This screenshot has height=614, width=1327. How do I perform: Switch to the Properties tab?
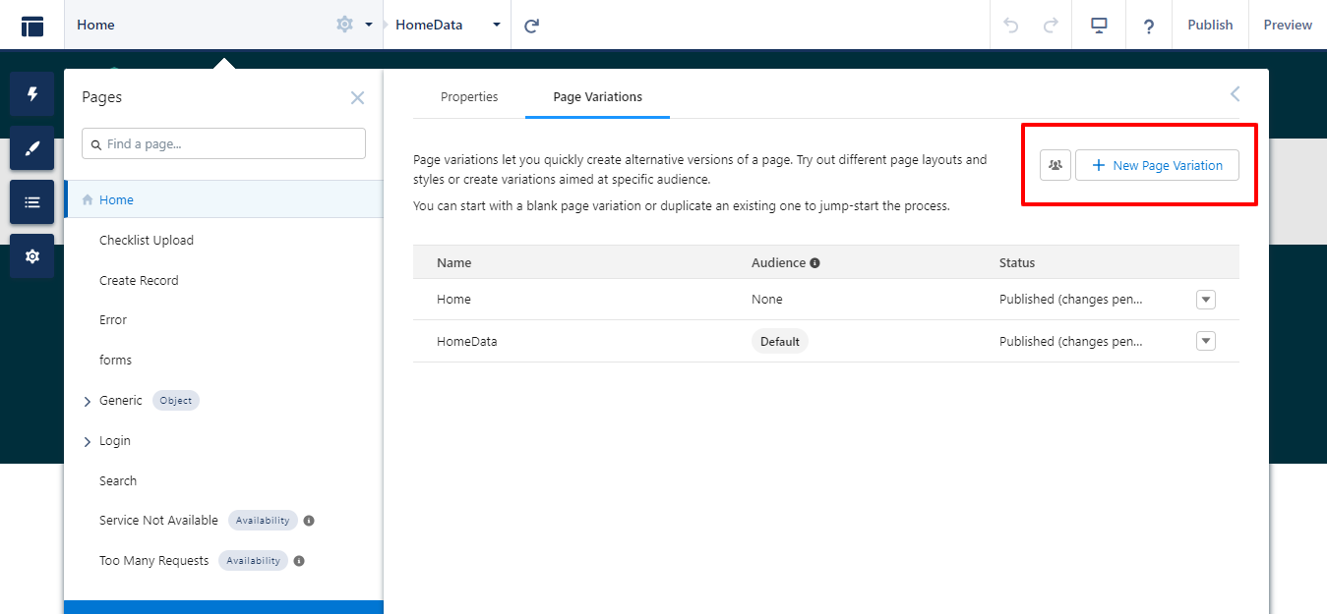(469, 97)
